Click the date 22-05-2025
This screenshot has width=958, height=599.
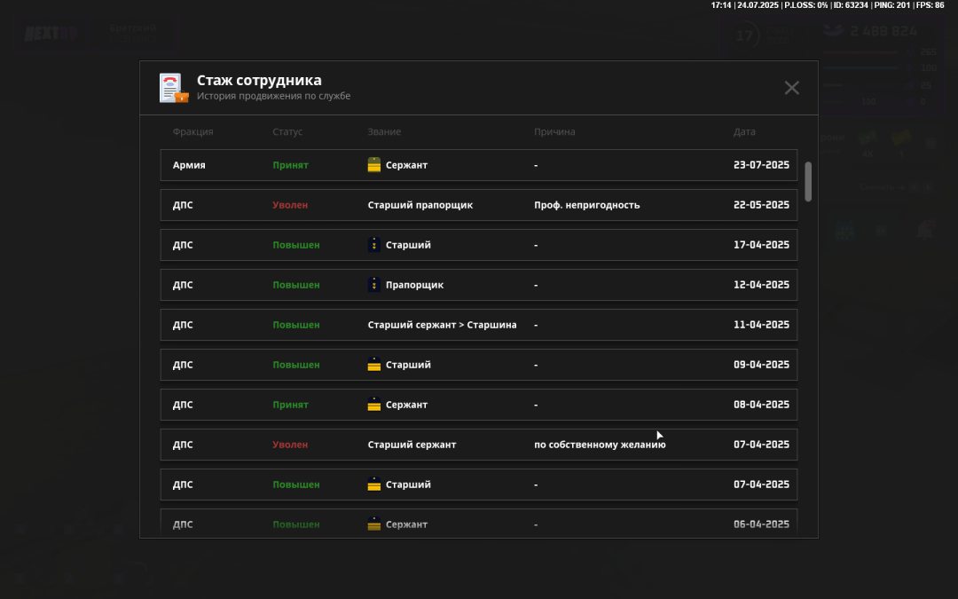761,205
